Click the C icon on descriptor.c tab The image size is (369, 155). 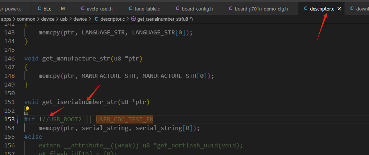pos(306,9)
